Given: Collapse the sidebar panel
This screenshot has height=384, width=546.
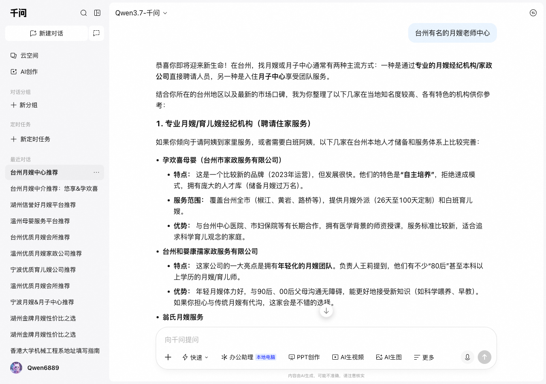Looking at the screenshot, I should (97, 13).
